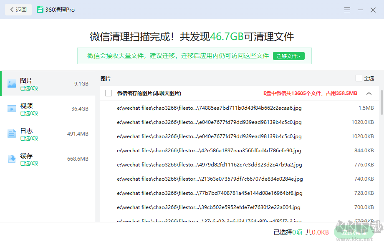
Task: Click the green clean-up button at bottom right
Action: click(x=354, y=232)
